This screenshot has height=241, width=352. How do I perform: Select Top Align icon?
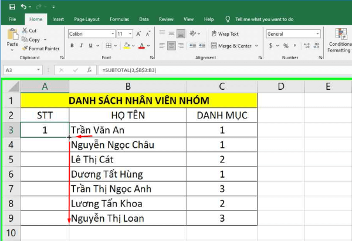pyautogui.click(x=162, y=33)
